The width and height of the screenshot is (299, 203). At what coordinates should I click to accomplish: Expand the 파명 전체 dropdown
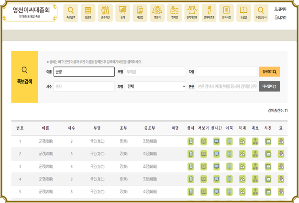(x=155, y=86)
